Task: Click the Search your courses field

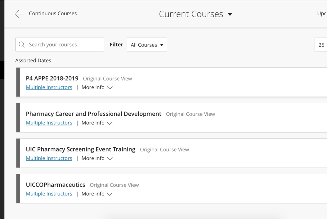Action: (64, 45)
